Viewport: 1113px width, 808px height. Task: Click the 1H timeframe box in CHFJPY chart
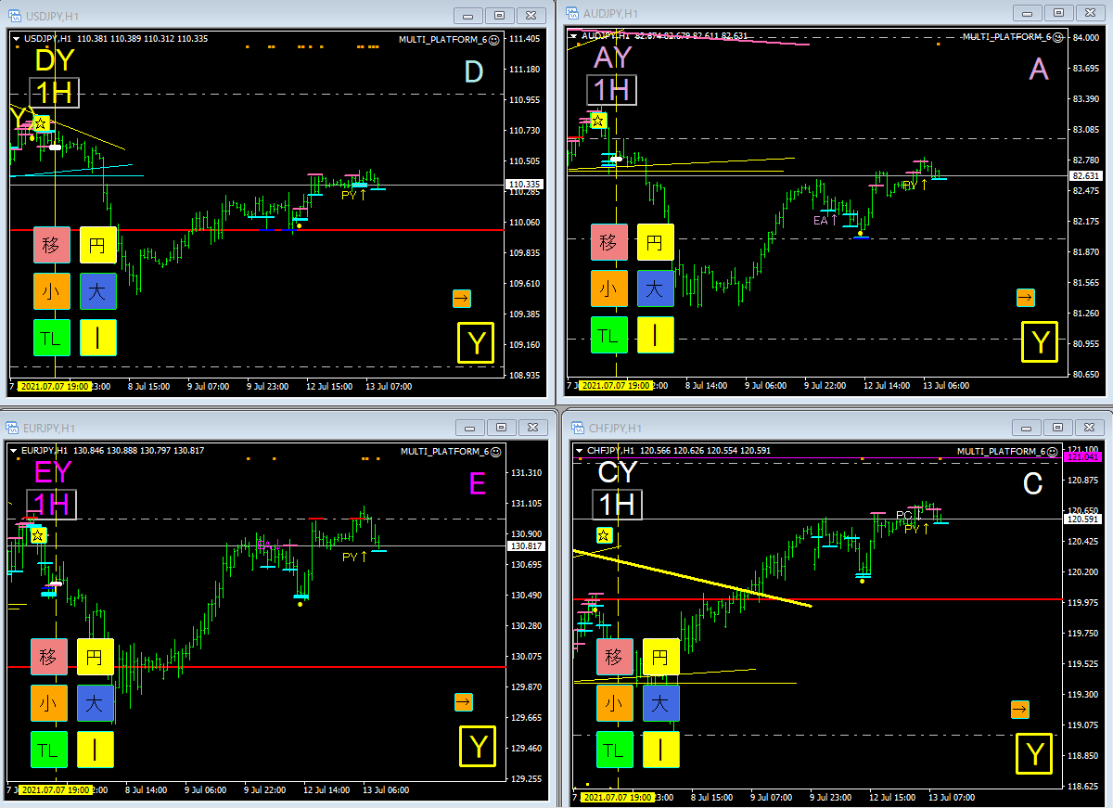[x=618, y=505]
